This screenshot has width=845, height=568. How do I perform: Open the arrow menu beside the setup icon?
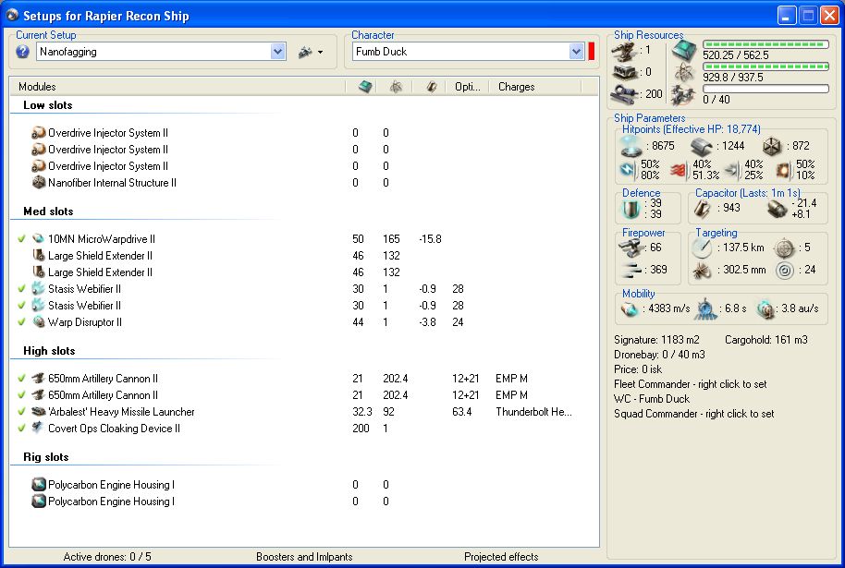click(x=320, y=53)
